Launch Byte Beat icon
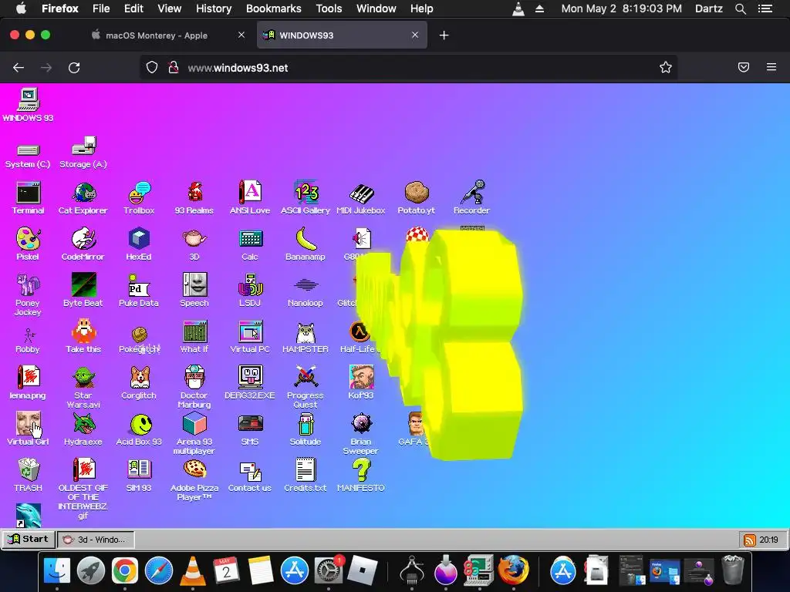The width and height of the screenshot is (790, 592). [x=83, y=291]
